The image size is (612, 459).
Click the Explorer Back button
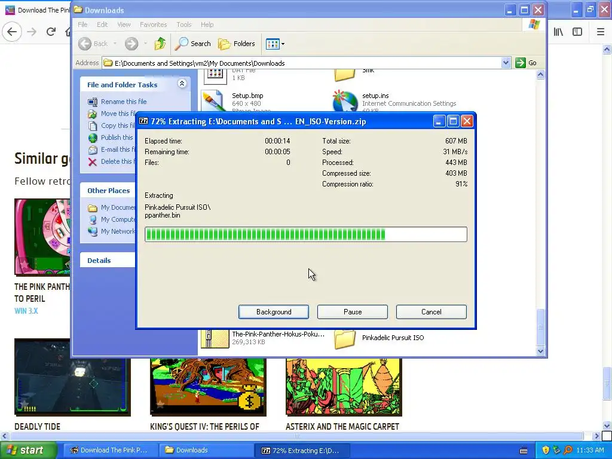(x=93, y=44)
